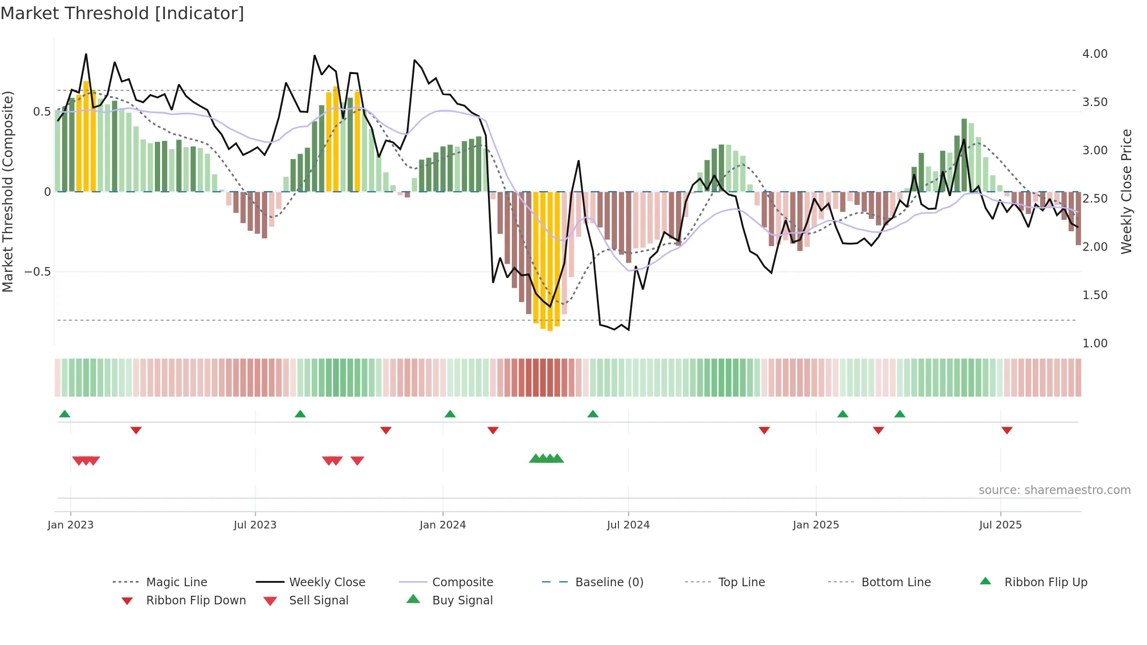Screen dimensions: 1147x645
Task: Click the Jul 2023 axis label
Action: (x=255, y=525)
